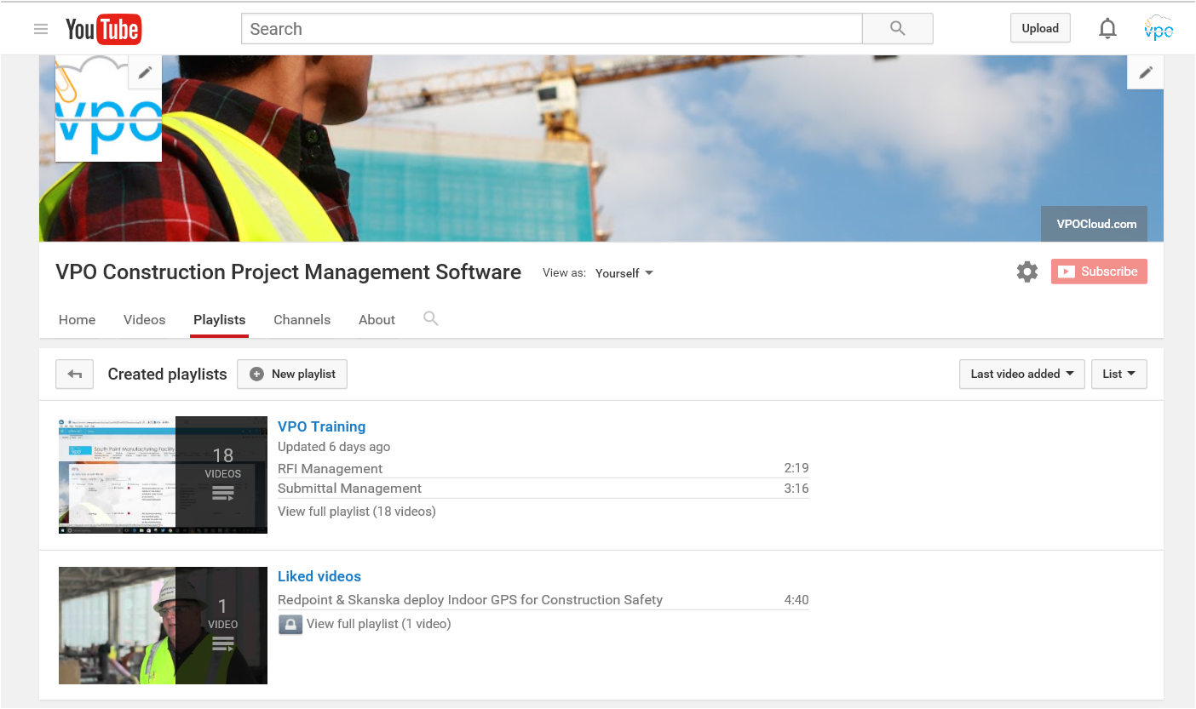The image size is (1196, 709).
Task: Edit the channel banner with the pencil icon
Action: [1145, 71]
